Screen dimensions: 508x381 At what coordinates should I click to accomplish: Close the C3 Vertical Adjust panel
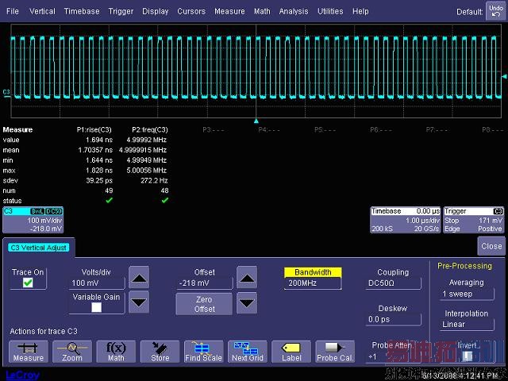[491, 246]
